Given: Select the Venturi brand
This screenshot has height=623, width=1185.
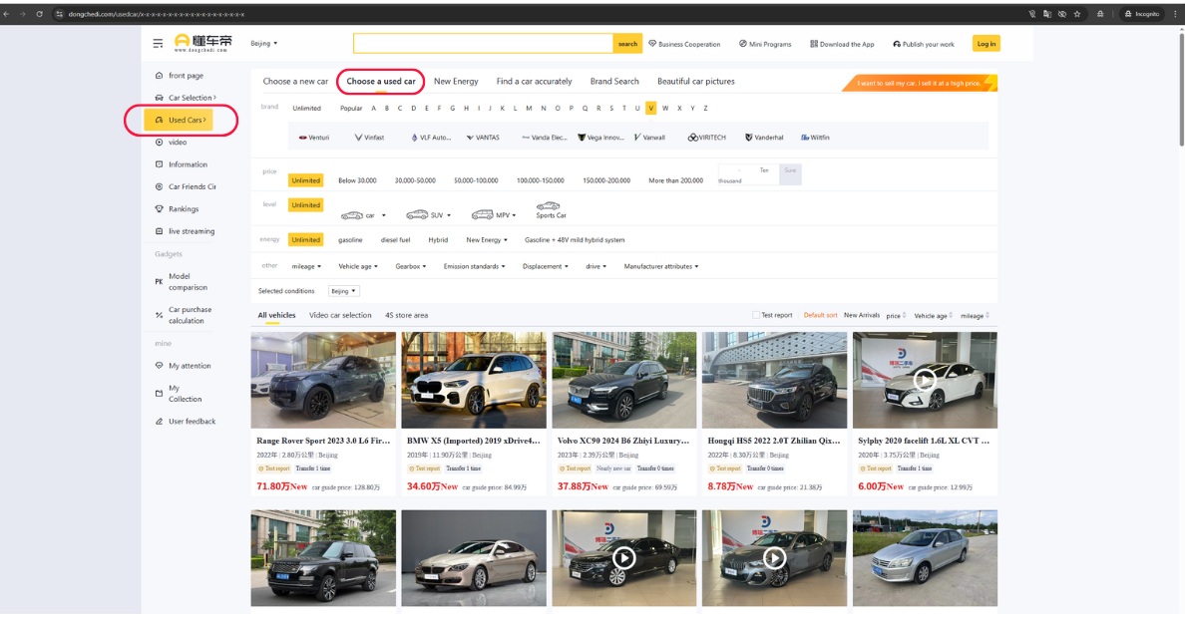Looking at the screenshot, I should click(313, 138).
